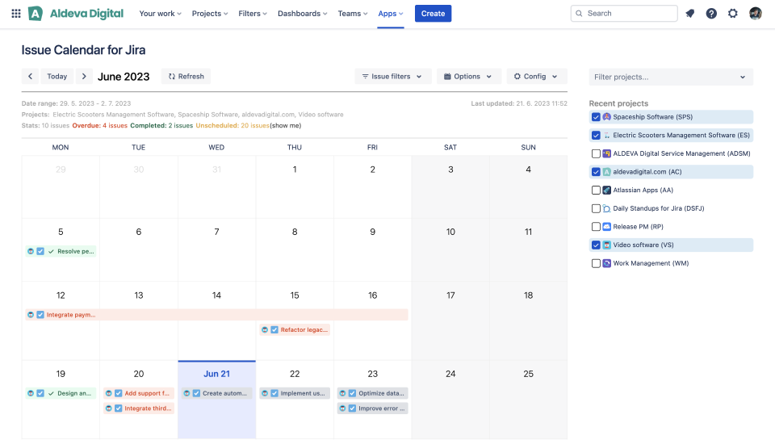Uncheck aldevadigital.com (AC) checkbox
The image size is (775, 440).
tap(596, 172)
